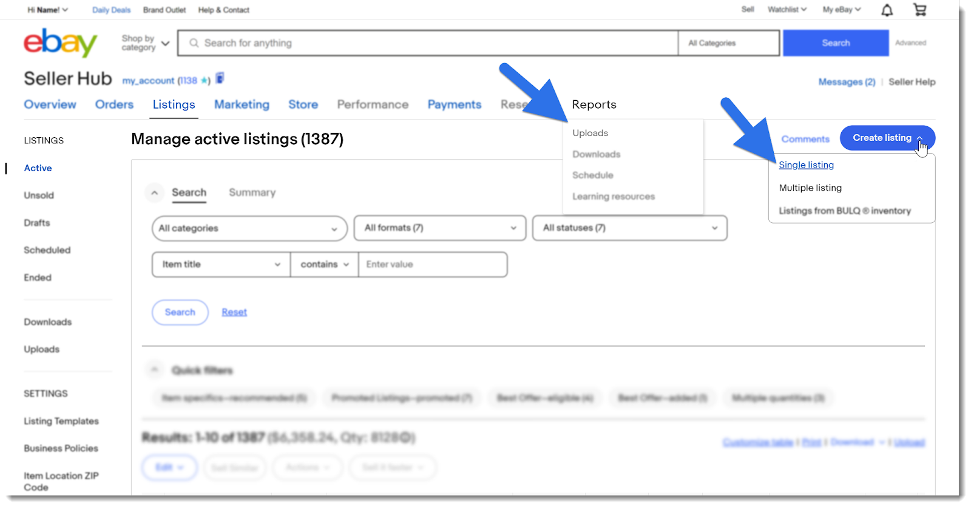The height and width of the screenshot is (507, 971).
Task: Click the Reset link
Action: point(234,312)
